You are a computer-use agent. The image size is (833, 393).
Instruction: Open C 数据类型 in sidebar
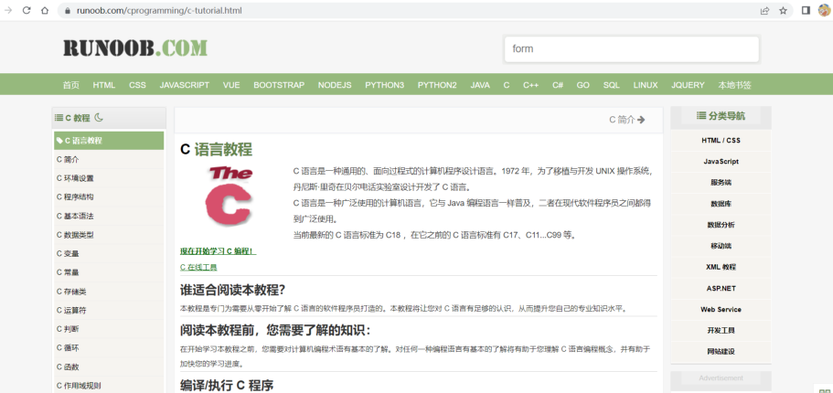[x=109, y=235]
